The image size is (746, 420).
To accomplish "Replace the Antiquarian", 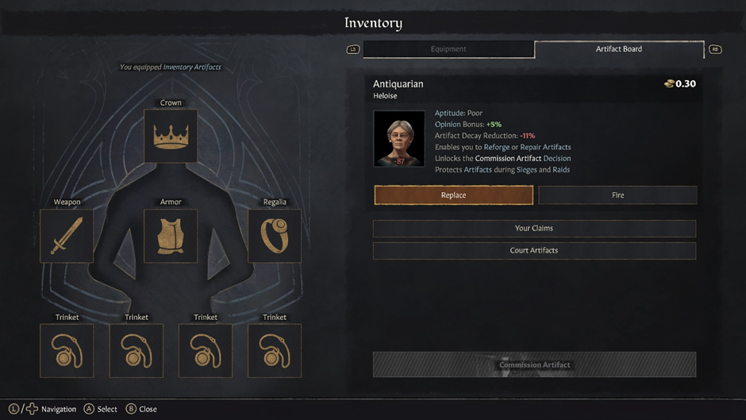I will (453, 195).
